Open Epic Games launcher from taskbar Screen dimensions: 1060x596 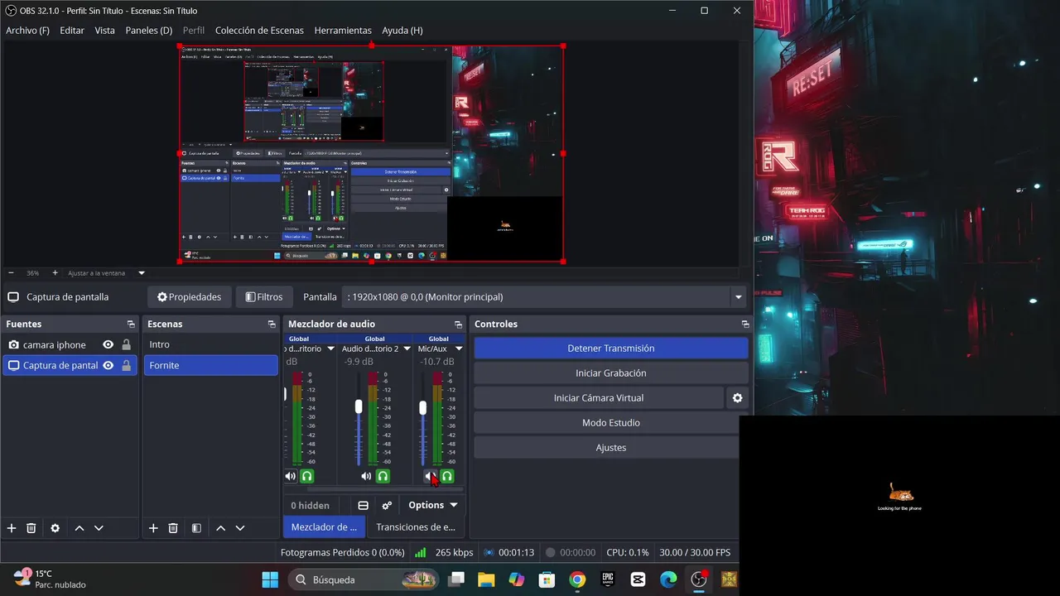point(608,579)
